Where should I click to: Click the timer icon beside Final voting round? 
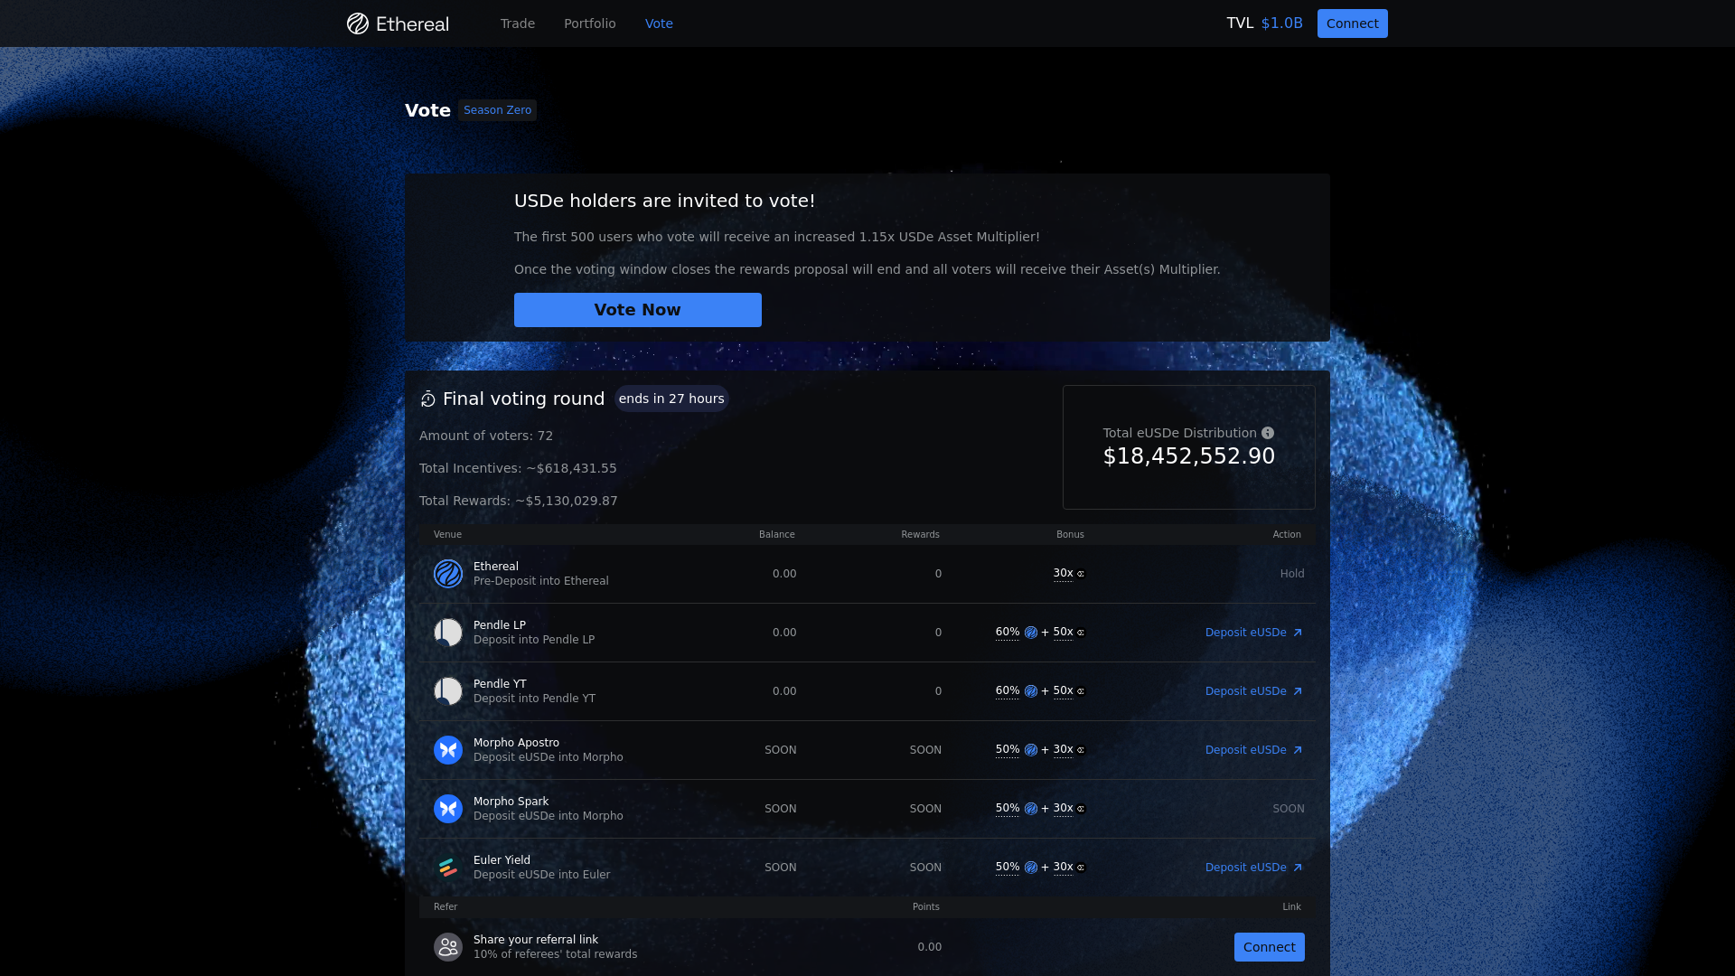point(428,399)
